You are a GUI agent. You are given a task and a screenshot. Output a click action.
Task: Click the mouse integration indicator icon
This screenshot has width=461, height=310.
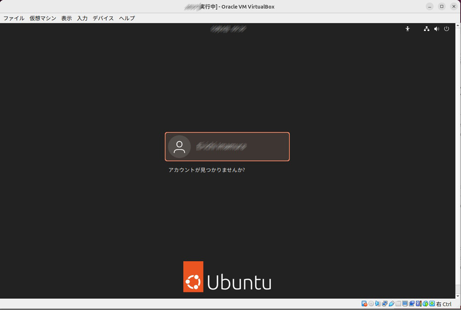(x=425, y=304)
